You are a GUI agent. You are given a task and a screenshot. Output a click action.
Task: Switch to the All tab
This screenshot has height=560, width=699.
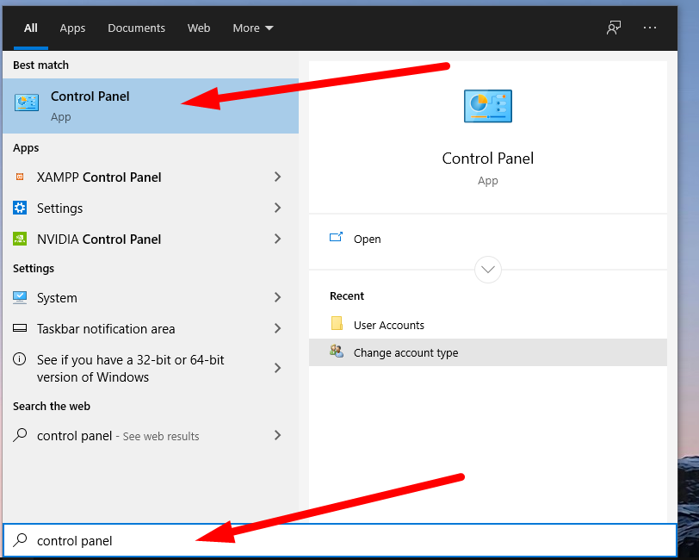31,28
